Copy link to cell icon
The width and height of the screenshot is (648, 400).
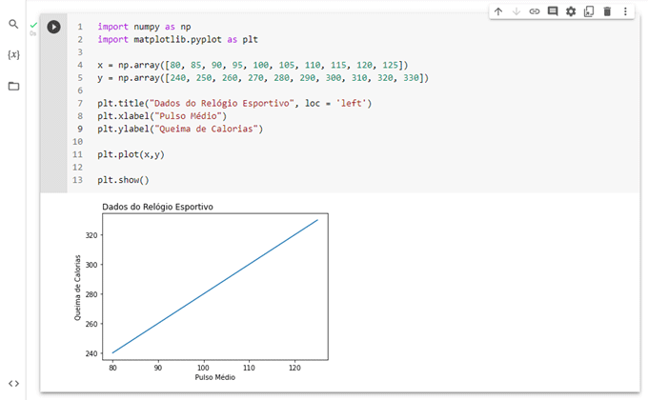point(535,11)
